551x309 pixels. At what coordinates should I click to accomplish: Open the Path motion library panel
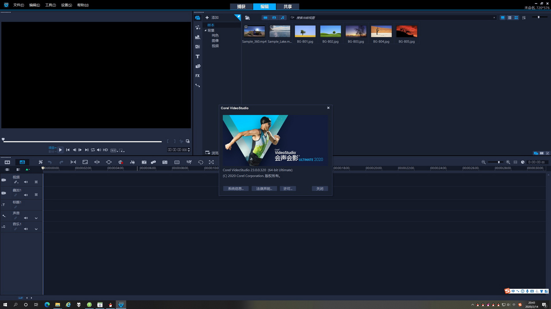(197, 86)
